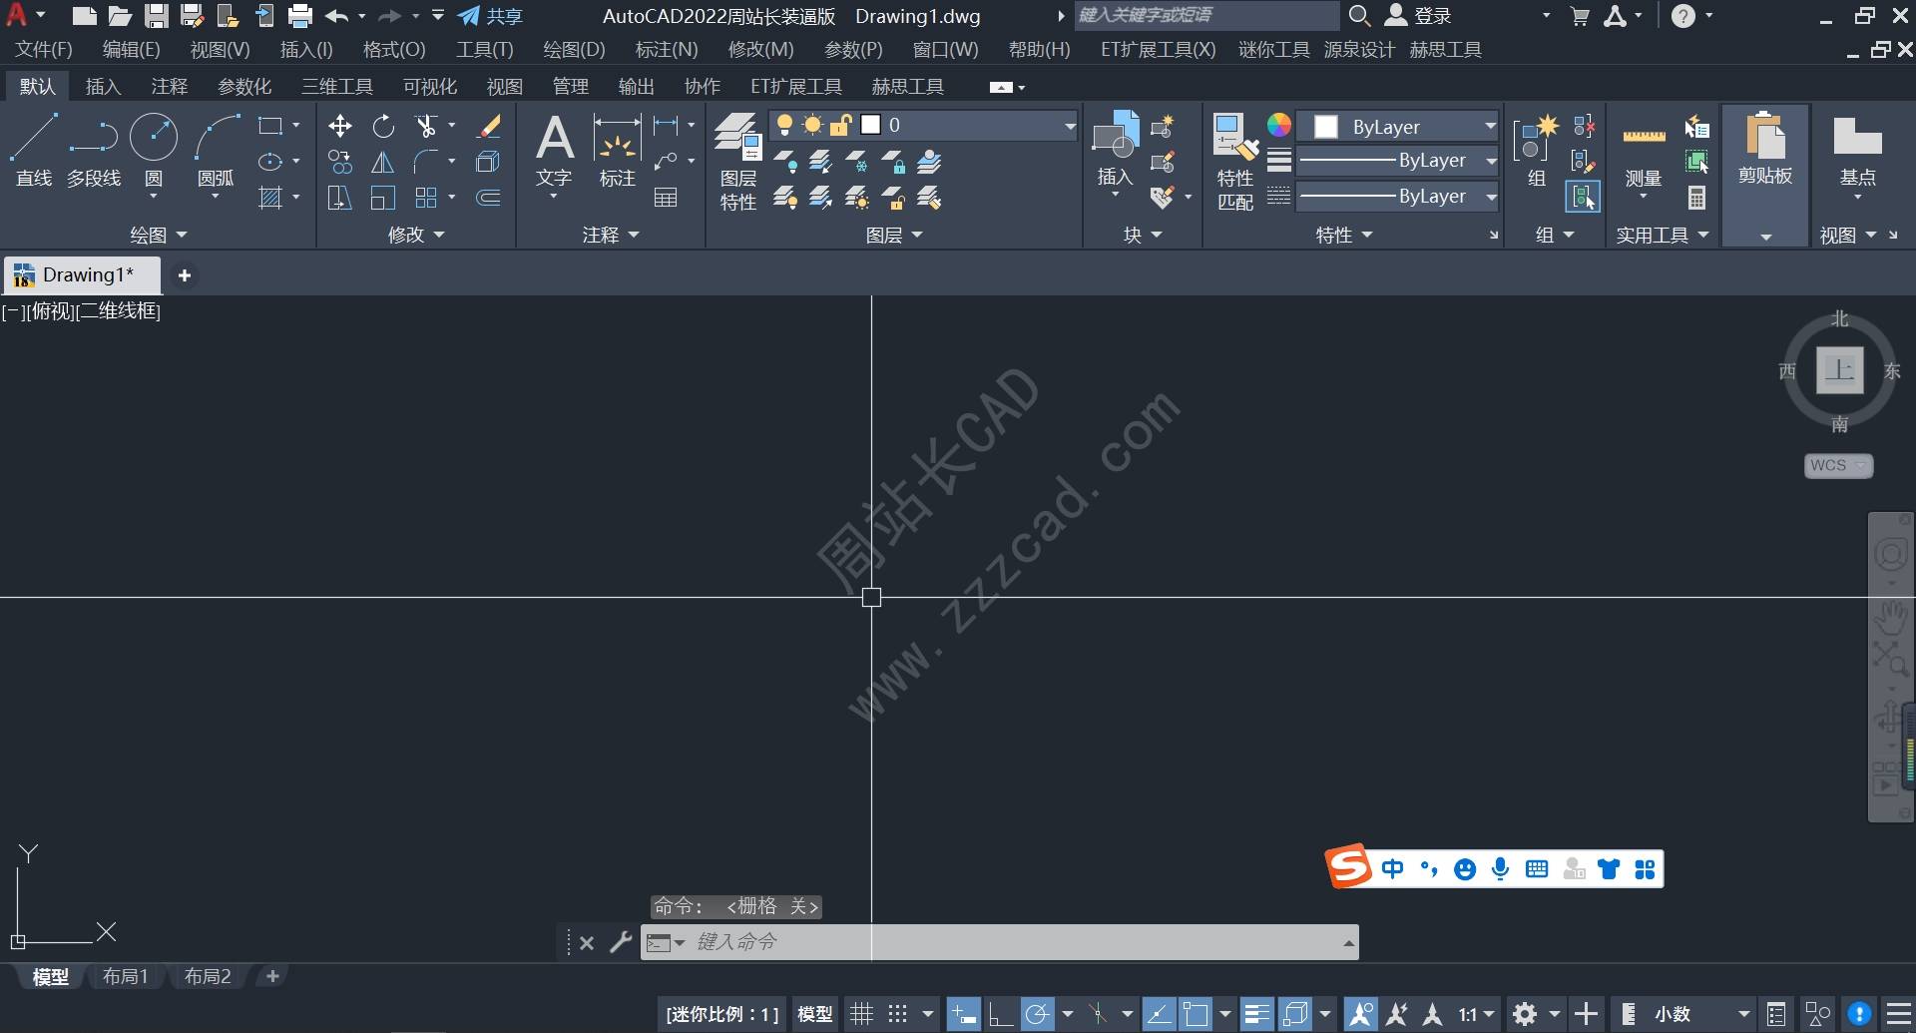Toggle object snap square icon
1916x1033 pixels.
1196,1014
